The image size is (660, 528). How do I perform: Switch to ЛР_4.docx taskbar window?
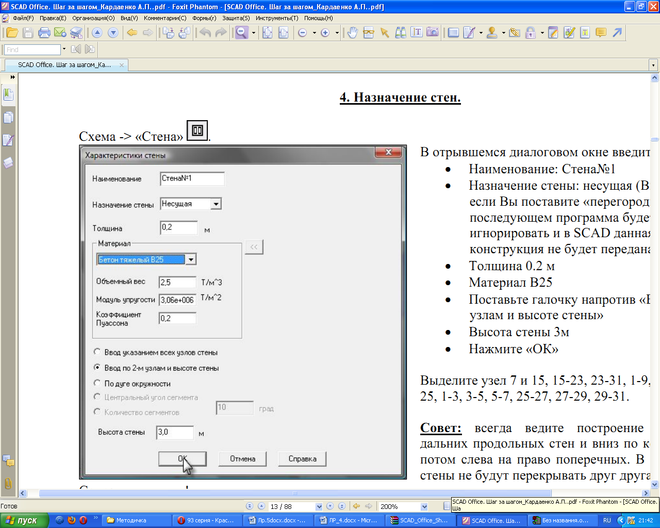[x=349, y=520]
